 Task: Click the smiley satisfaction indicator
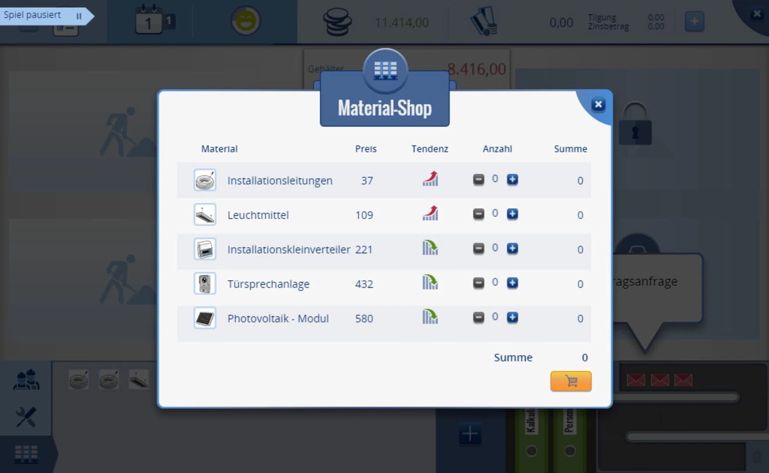coord(246,21)
